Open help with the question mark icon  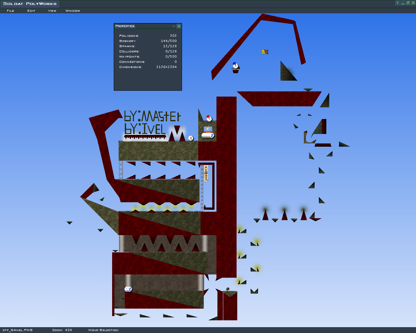tap(397, 3)
